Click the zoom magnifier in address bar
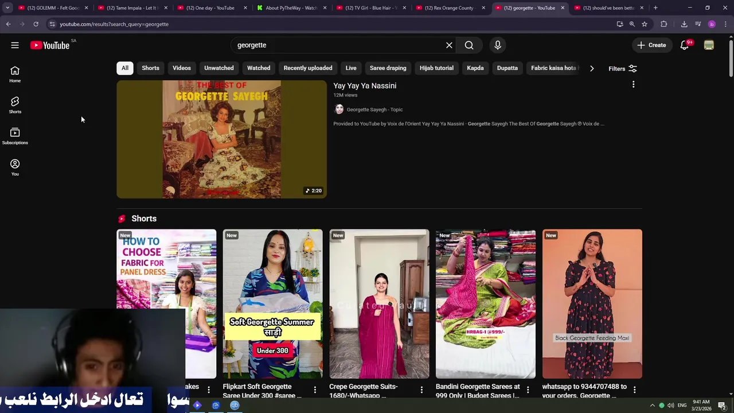This screenshot has height=413, width=734. [x=632, y=24]
